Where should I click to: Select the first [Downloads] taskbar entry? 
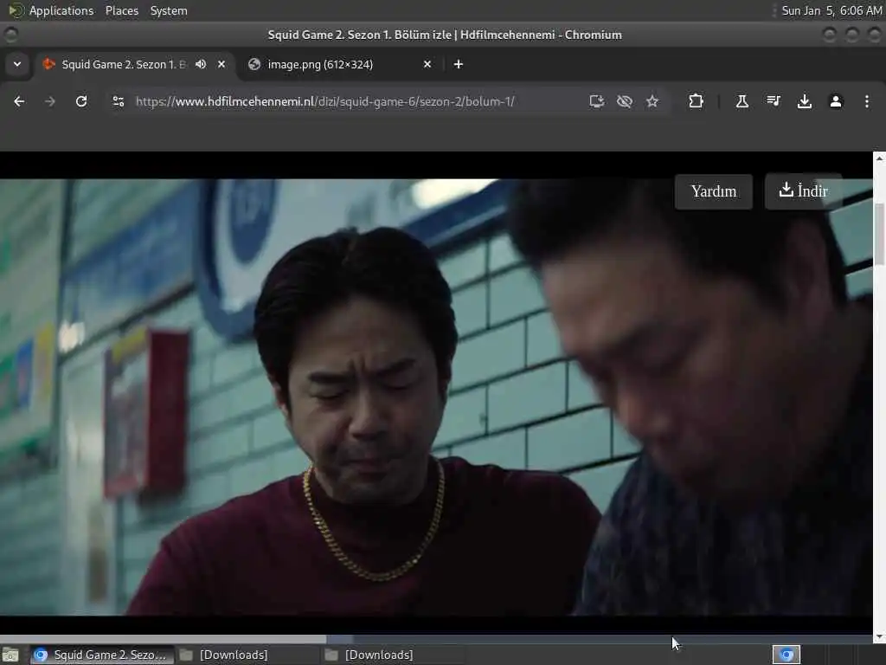(224, 655)
